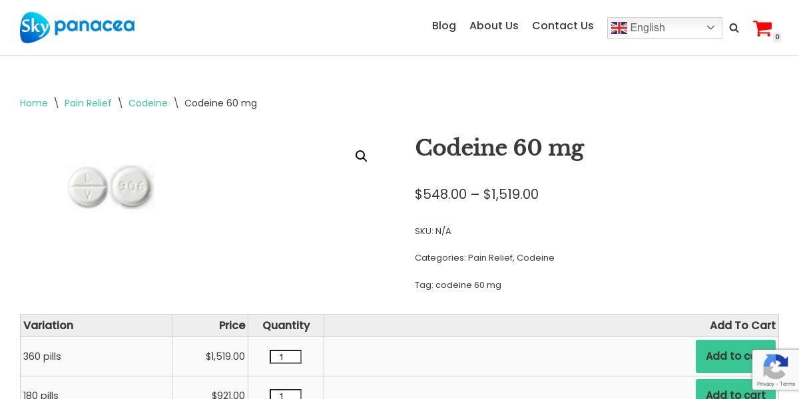Click the reCAPTCHA badge logo
799x399 pixels.
pos(776,366)
